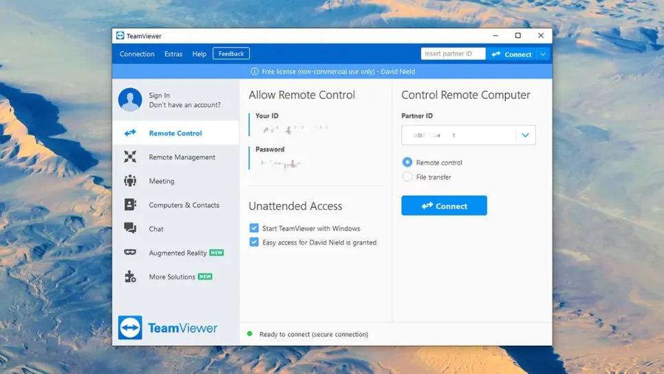Click the NEW badge beside Augmented Reality
Viewport: 664px width, 374px height.
[216, 252]
